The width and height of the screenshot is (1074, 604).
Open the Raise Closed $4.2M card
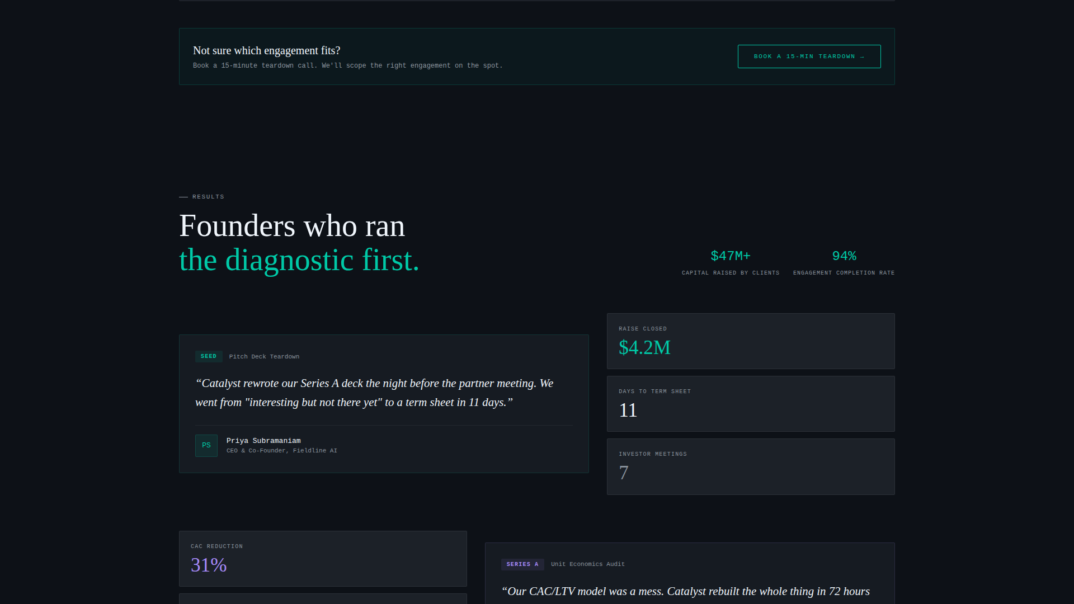point(751,341)
